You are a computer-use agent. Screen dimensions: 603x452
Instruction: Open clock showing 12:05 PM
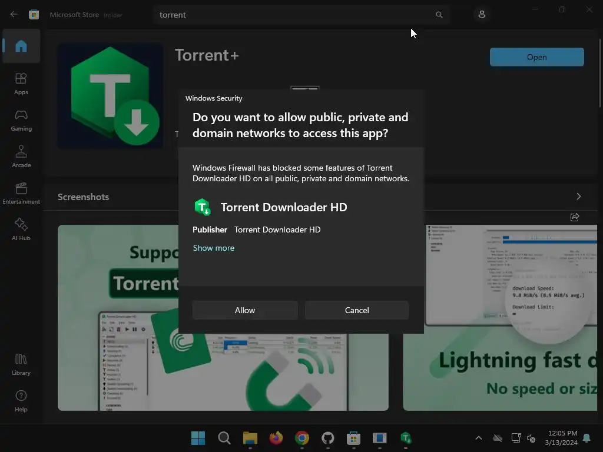(x=561, y=438)
